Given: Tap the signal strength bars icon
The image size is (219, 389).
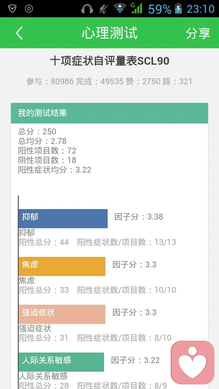Looking at the screenshot, I should click(136, 9).
